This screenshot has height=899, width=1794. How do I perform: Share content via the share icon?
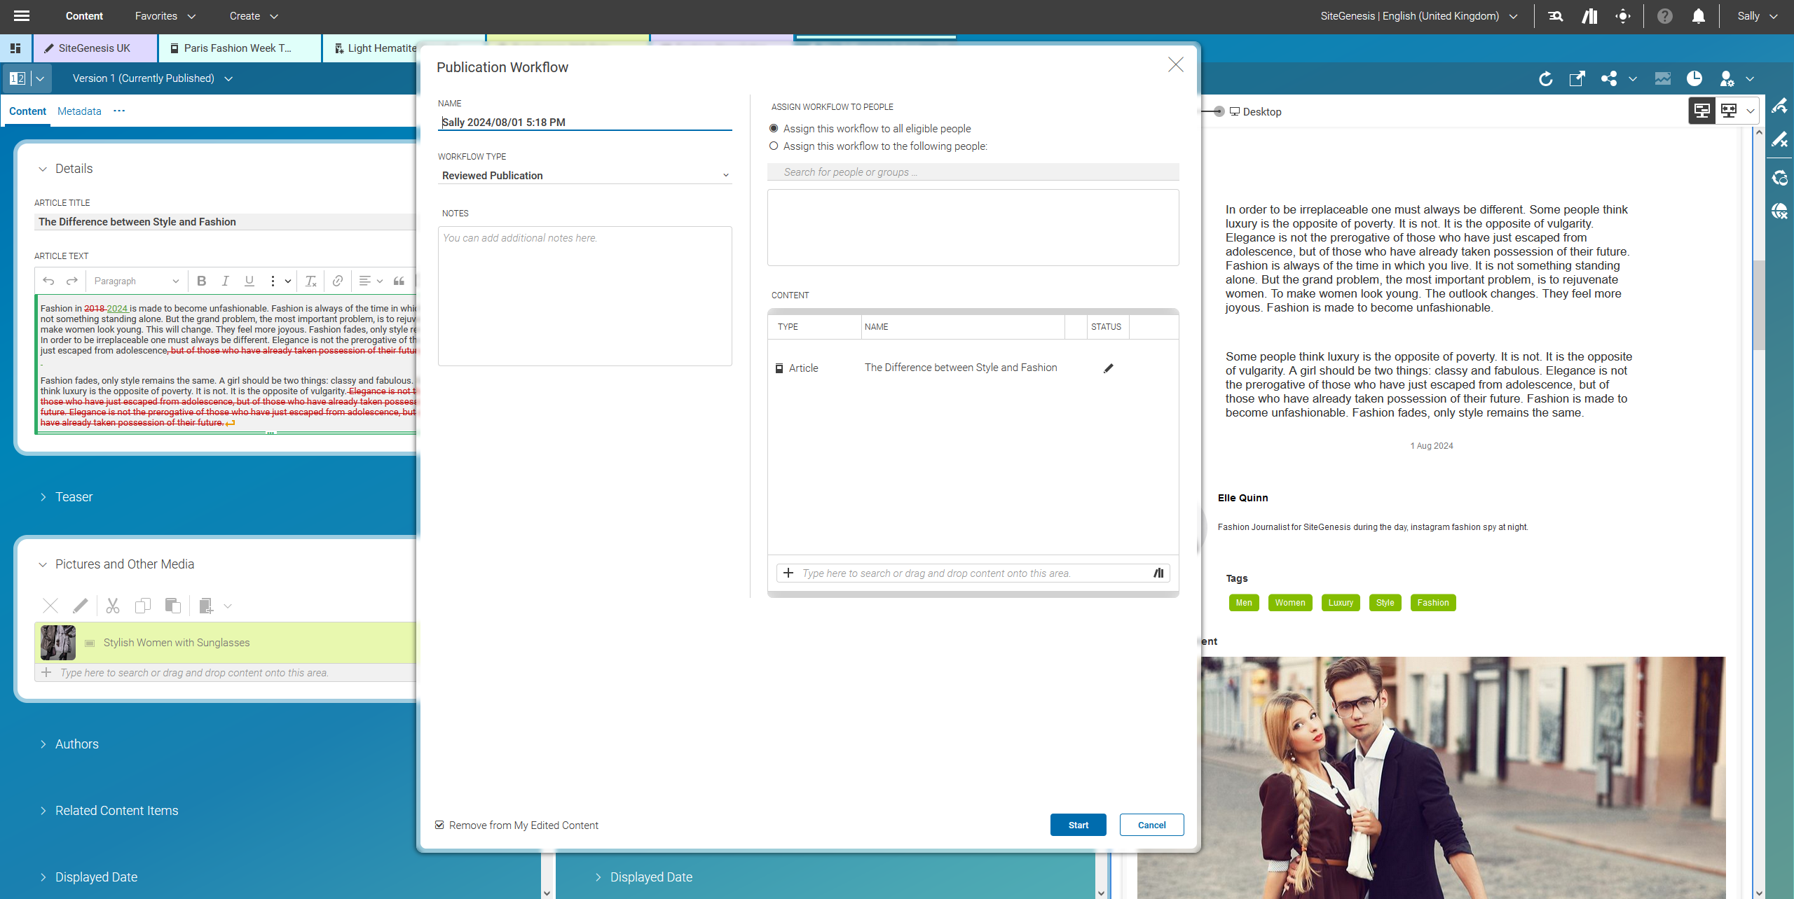(1610, 78)
